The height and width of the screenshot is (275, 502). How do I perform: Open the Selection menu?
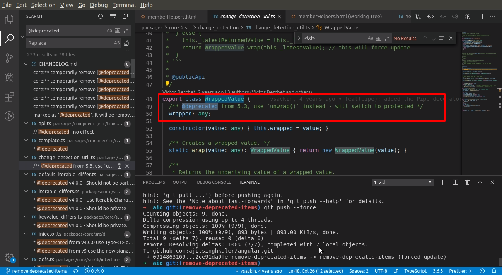43,5
